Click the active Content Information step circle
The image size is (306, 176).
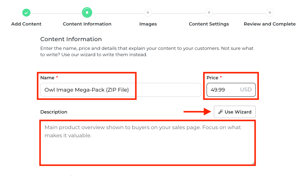click(87, 13)
